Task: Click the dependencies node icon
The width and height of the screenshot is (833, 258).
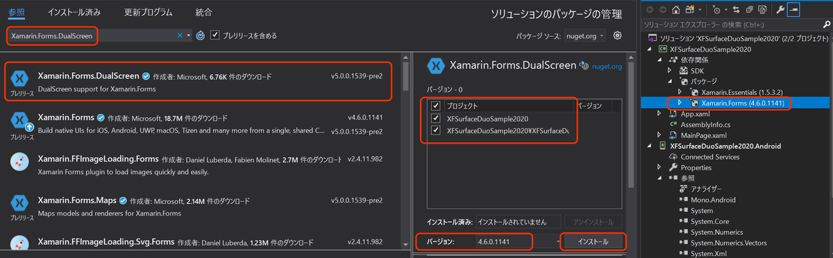Action: coord(674,60)
